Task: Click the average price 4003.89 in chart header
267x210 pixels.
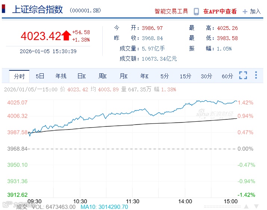Action: 108,89
